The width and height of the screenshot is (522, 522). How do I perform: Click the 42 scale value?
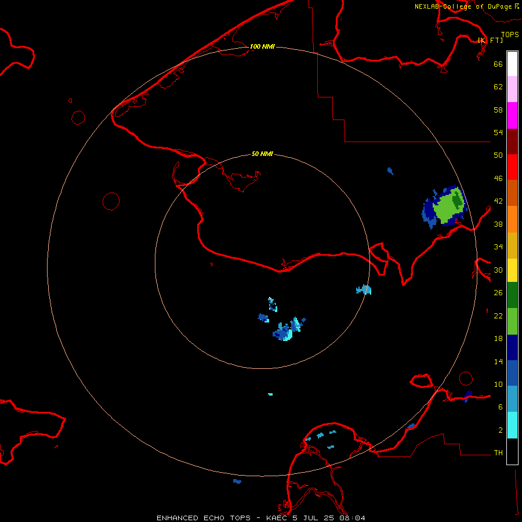tap(498, 201)
